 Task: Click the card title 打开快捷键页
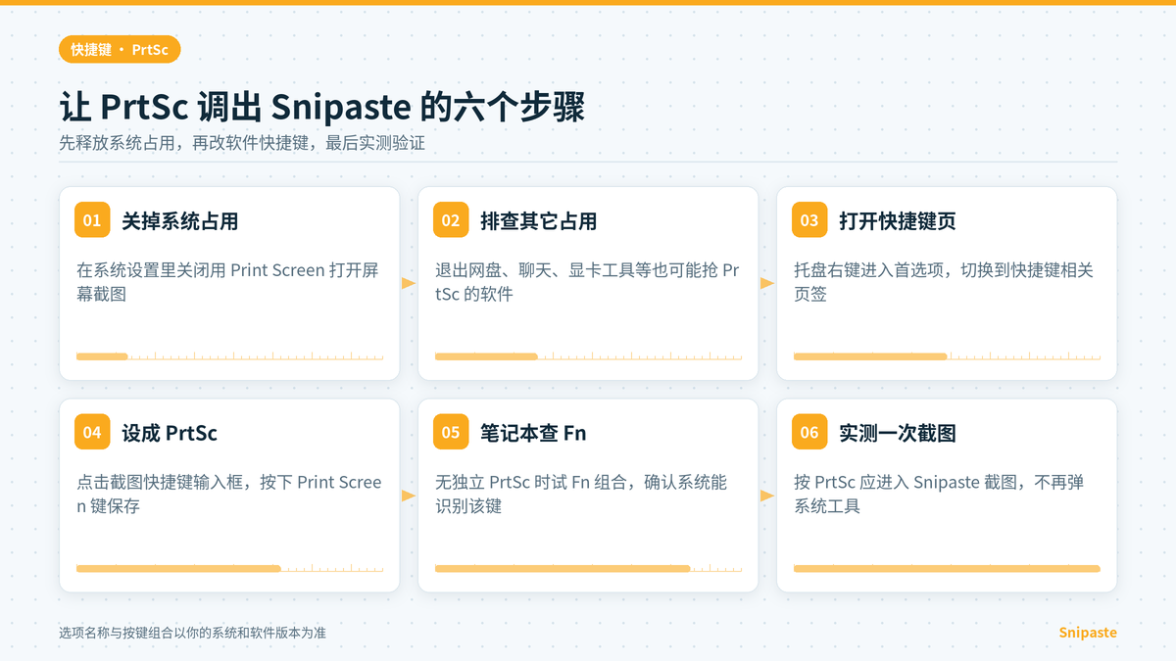898,221
